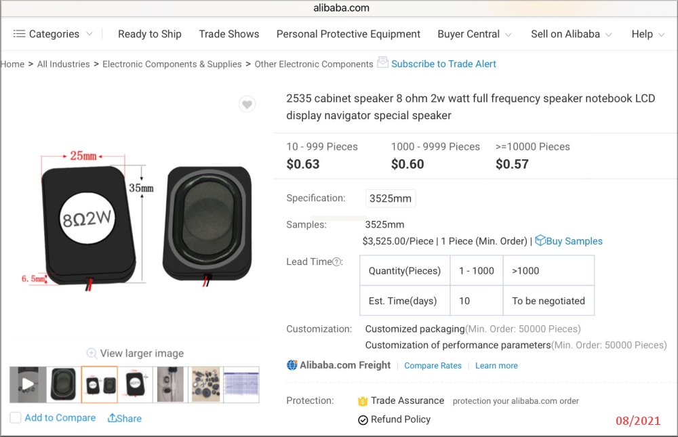Expand the Categories dropdown
Image resolution: width=678 pixels, height=437 pixels.
coord(53,34)
